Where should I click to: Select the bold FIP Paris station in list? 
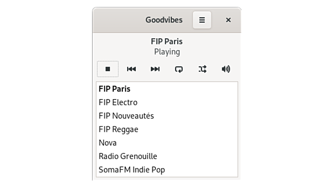click(x=115, y=89)
